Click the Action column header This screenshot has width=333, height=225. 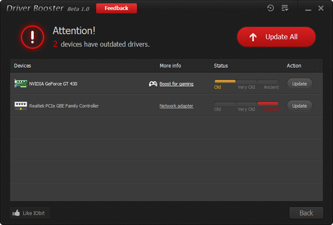click(294, 66)
